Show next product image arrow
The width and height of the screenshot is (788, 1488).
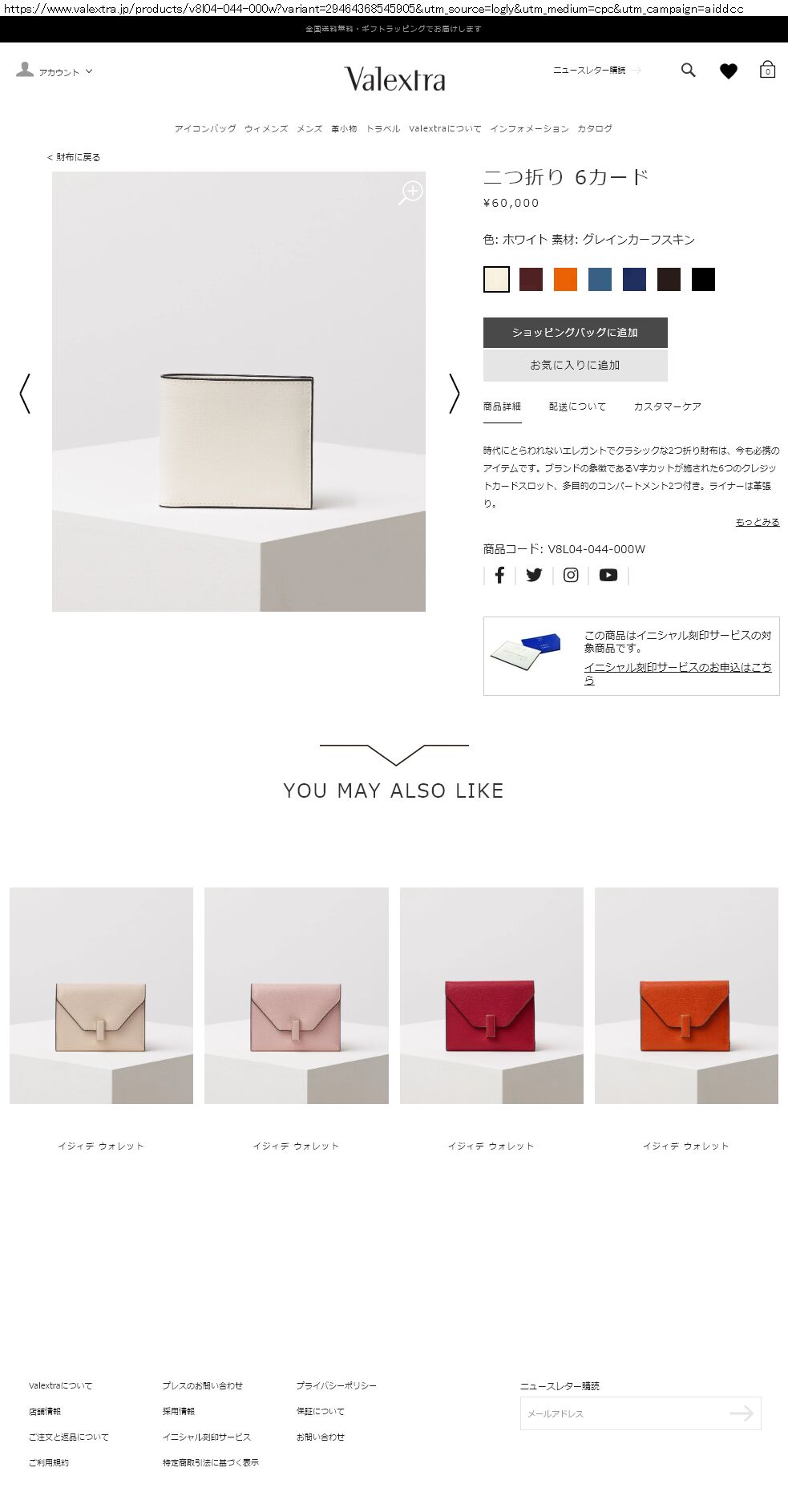(x=455, y=394)
